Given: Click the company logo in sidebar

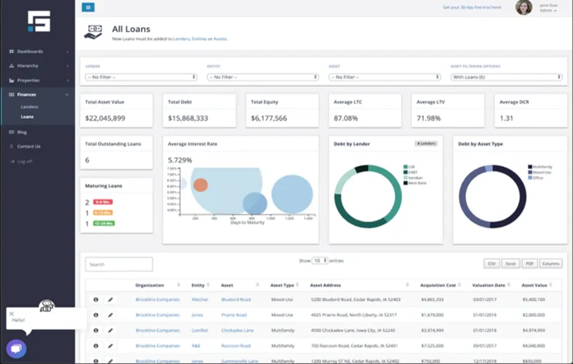Looking at the screenshot, I should coord(39,21).
